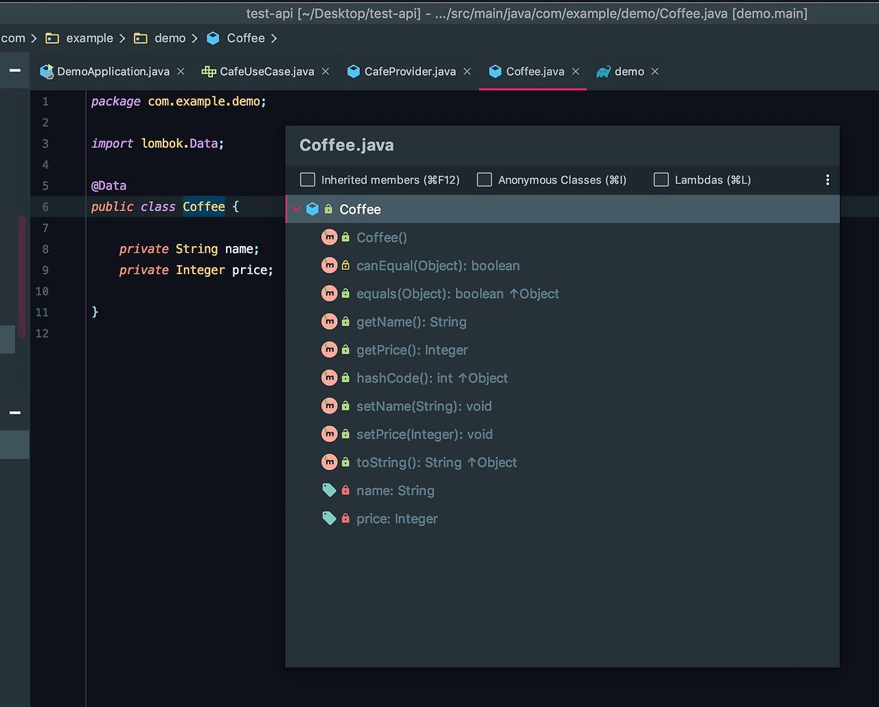Switch to the DemoApplication.java tab

(x=113, y=71)
